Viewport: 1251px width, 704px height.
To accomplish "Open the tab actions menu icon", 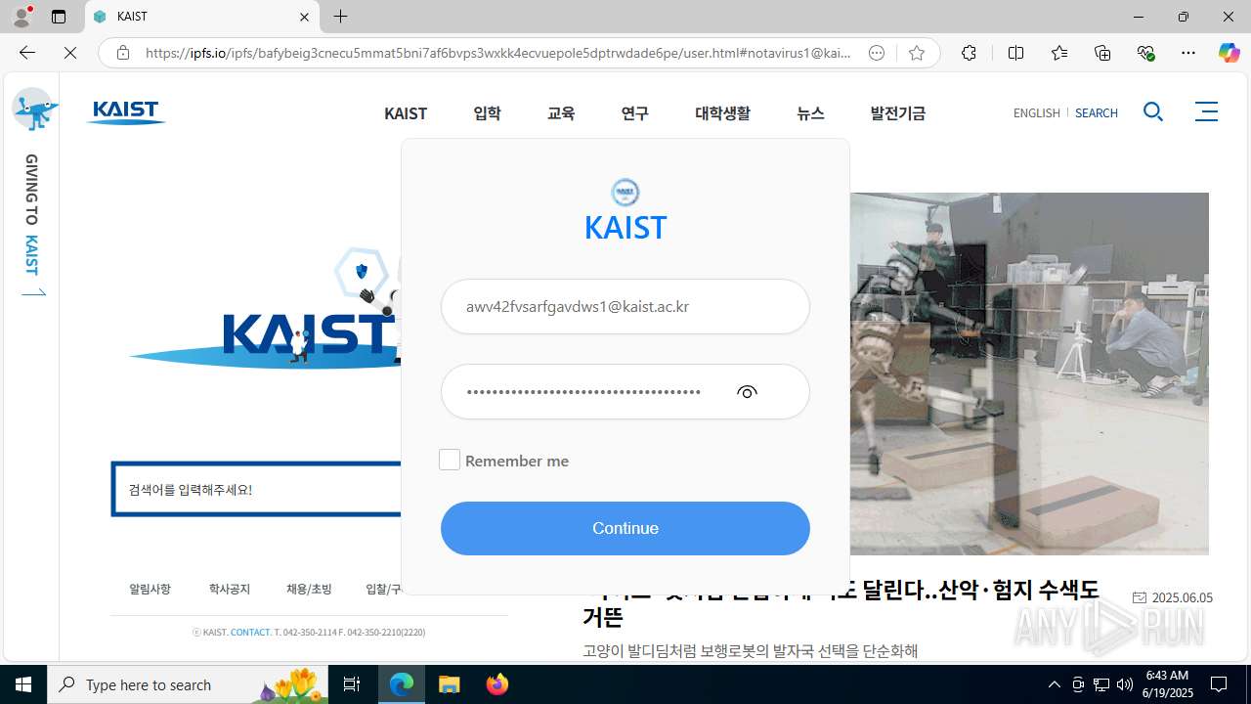I will click(x=59, y=17).
